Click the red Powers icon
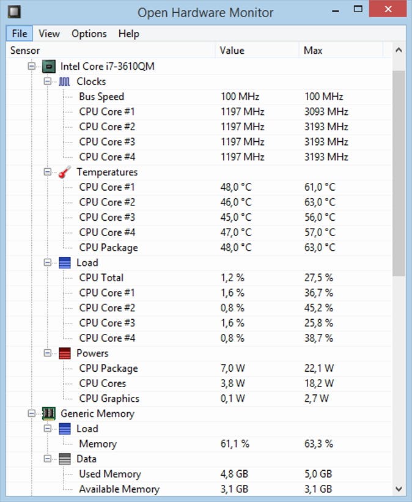412x502 pixels. [x=65, y=353]
